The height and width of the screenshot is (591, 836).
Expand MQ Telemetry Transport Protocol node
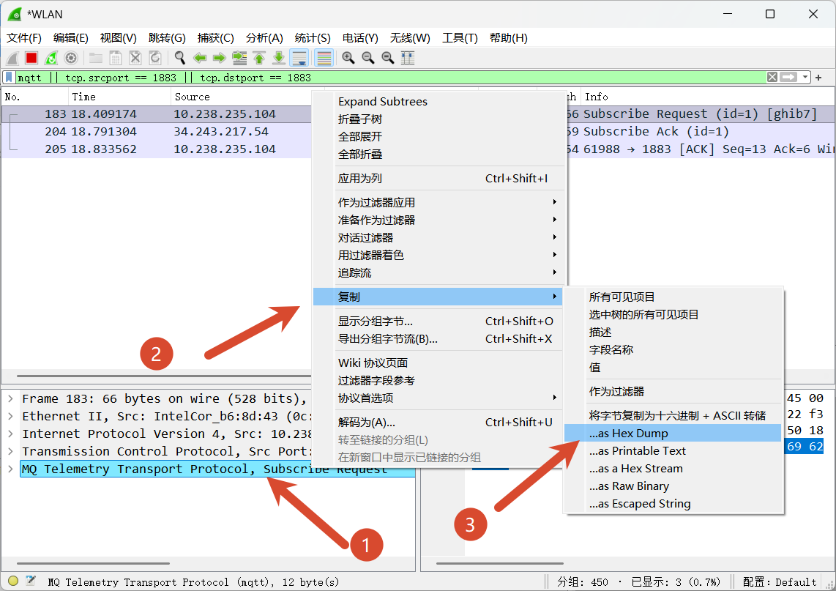[11, 469]
